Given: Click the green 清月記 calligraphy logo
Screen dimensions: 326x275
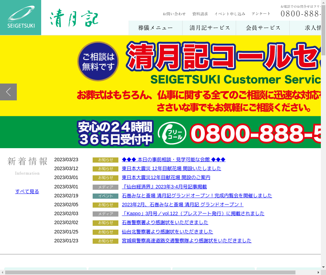Looking at the screenshot, I should [x=74, y=18].
